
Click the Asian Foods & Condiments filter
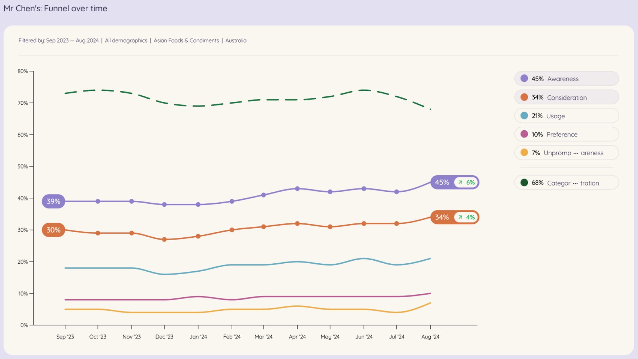coord(186,41)
